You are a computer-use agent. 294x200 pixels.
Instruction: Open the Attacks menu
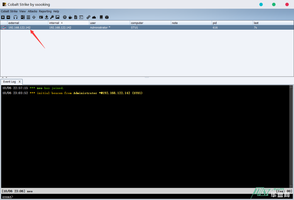point(32,11)
